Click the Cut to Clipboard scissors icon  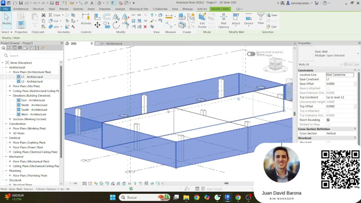coord(43,15)
